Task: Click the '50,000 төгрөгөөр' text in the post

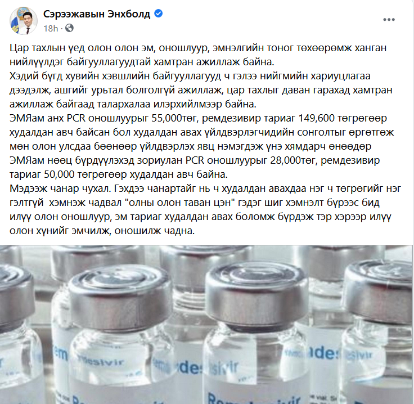Action: point(84,174)
